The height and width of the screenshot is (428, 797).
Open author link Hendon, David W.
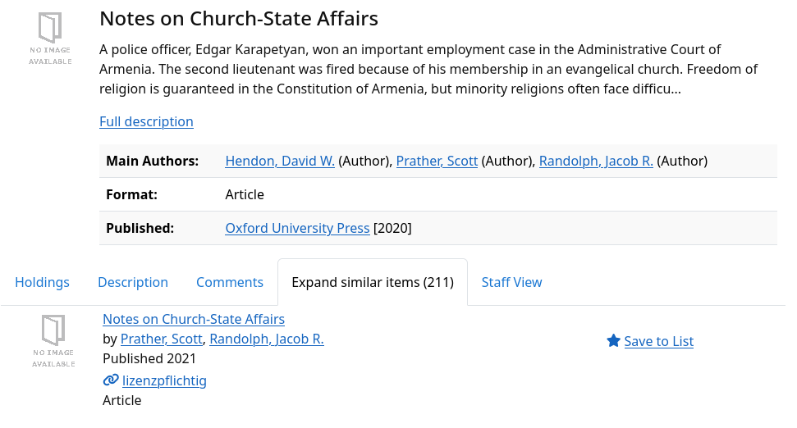(280, 162)
